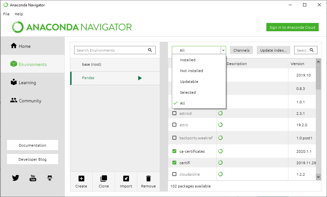
Task: Click the Description column header
Action: coord(237,64)
